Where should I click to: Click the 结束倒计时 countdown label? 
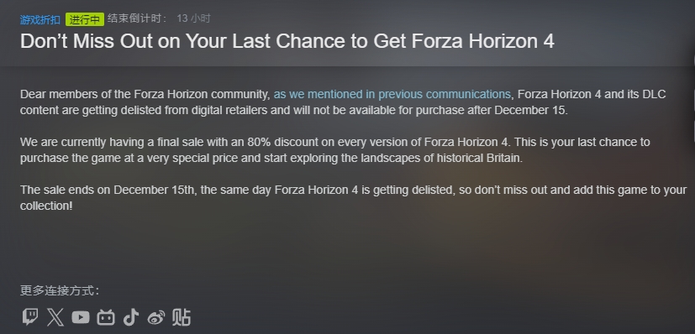pyautogui.click(x=138, y=18)
